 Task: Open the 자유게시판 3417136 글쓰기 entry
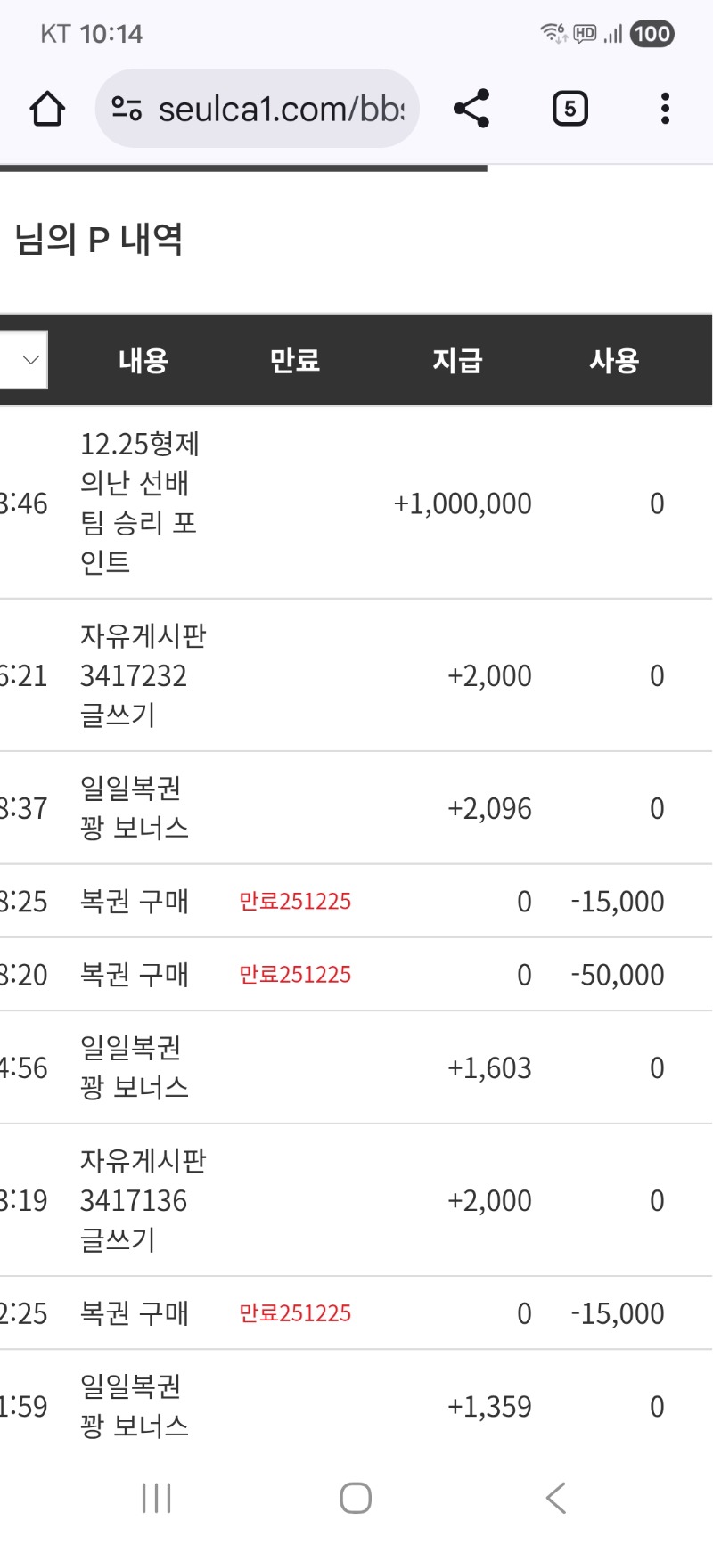pos(143,1200)
